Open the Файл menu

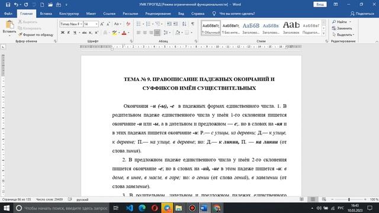pyautogui.click(x=8, y=14)
